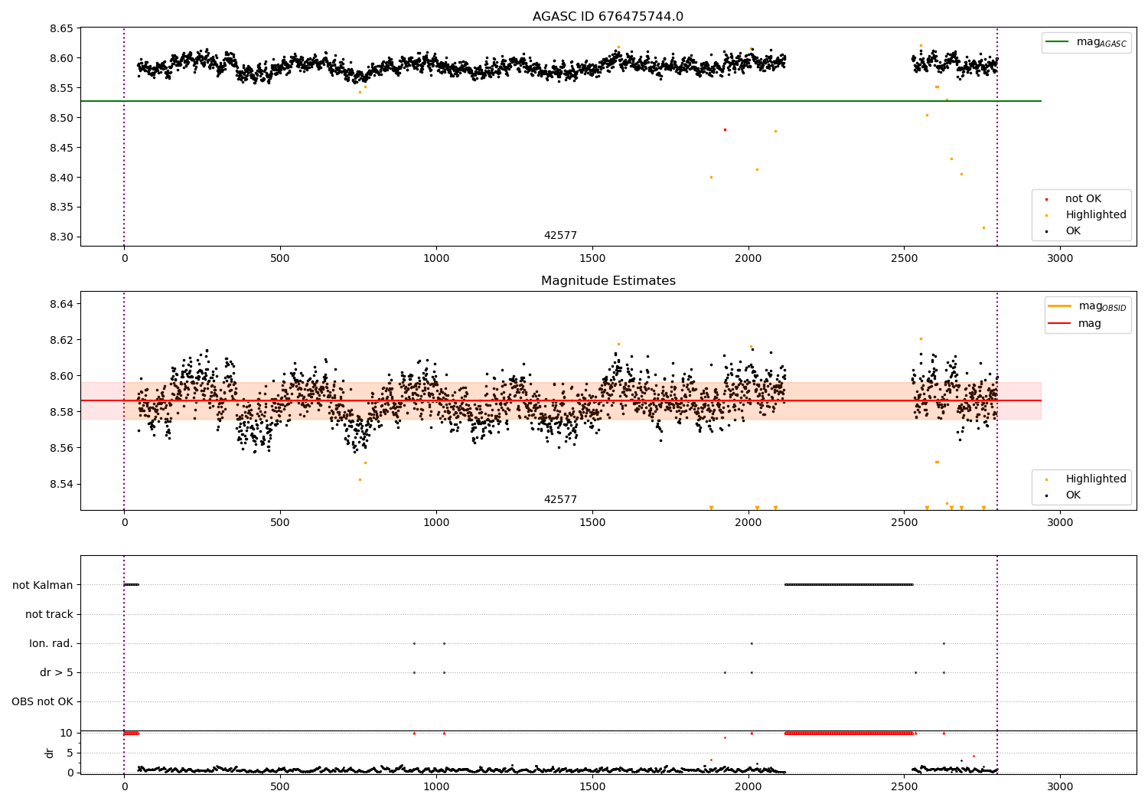Viewport: 1148px width, 804px height.
Task: Click the 'not Kalman' axis label
Action: click(x=43, y=585)
